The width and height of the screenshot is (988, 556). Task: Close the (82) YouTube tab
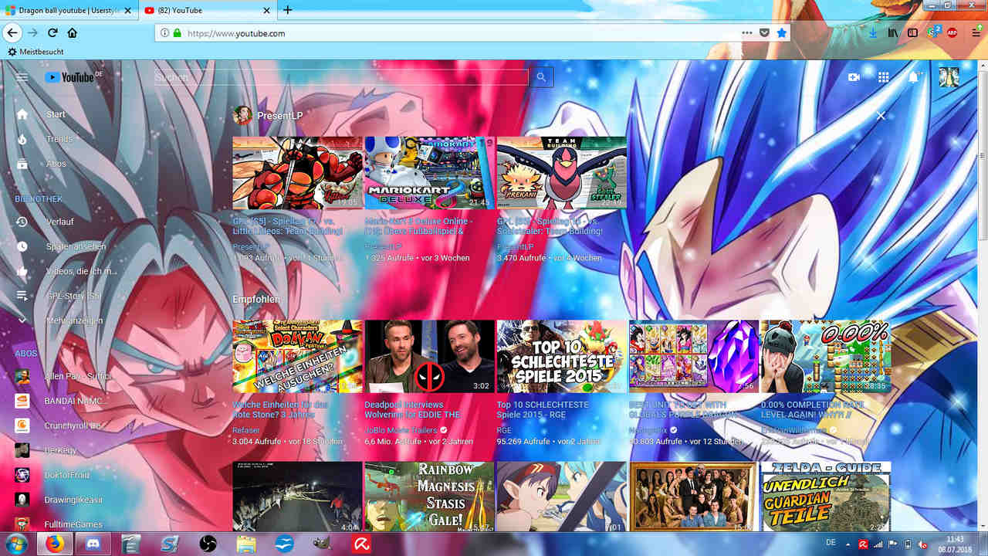tap(268, 11)
